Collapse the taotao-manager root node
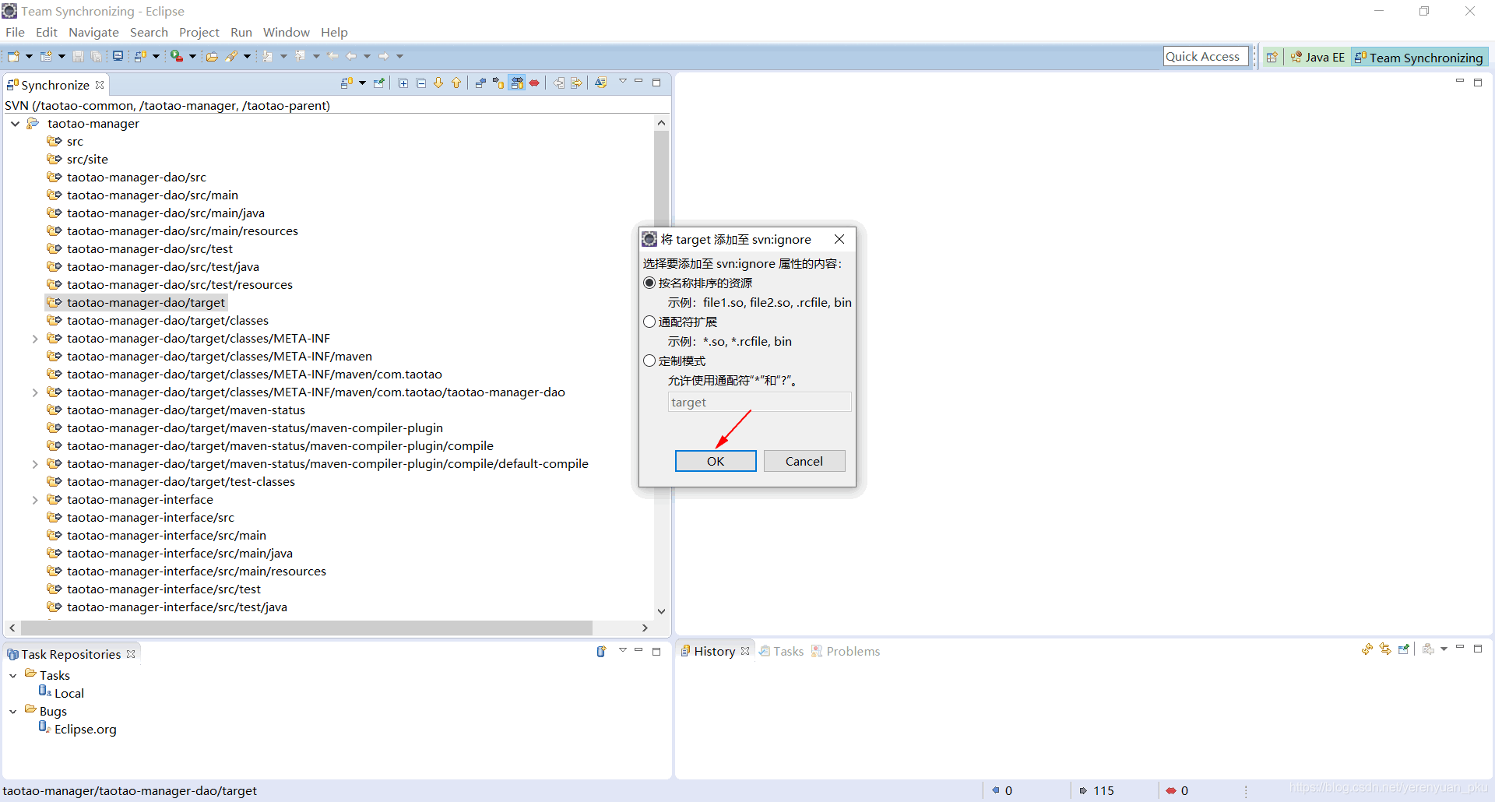The height and width of the screenshot is (802, 1495). coord(15,124)
